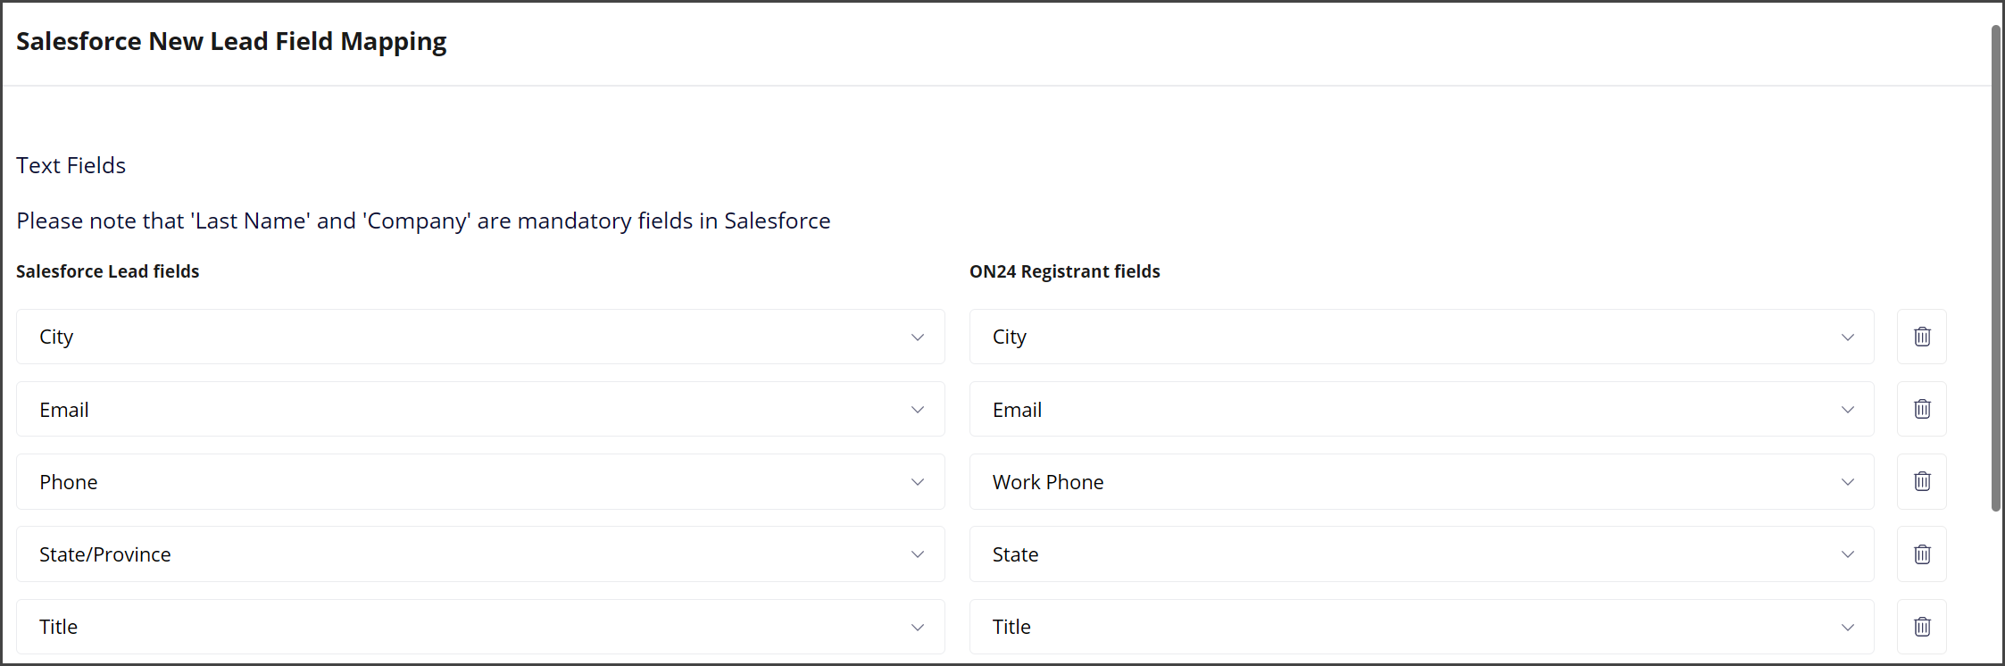Screen dimensions: 2005x666
Task: Delete the City field mapping row
Action: (1922, 337)
